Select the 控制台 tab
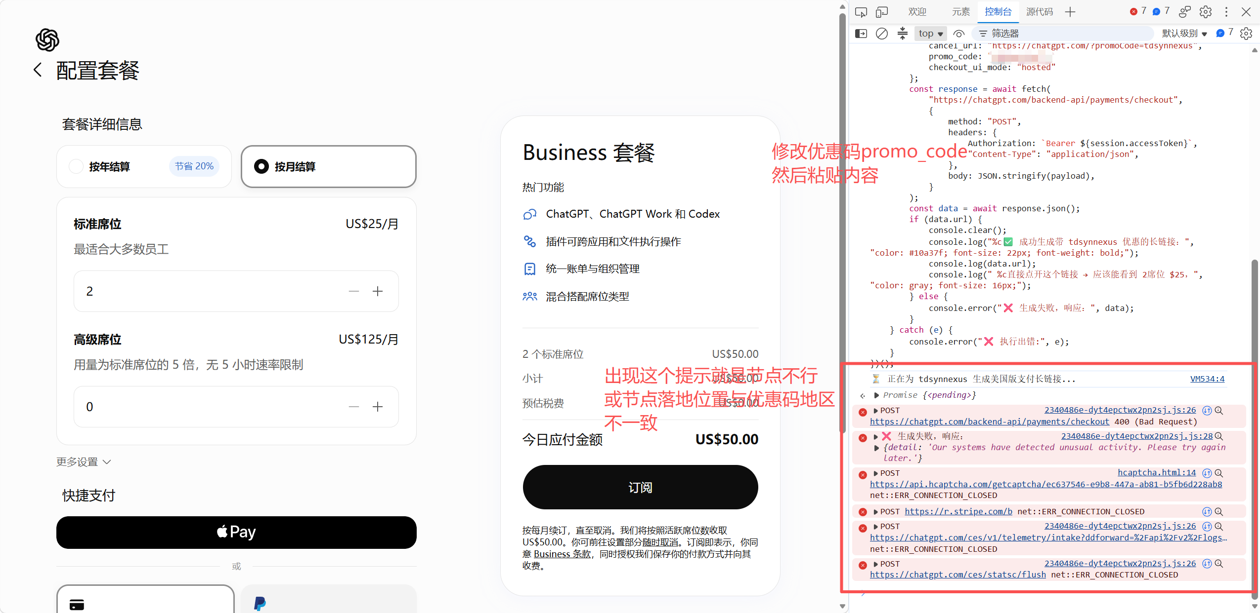Image resolution: width=1260 pixels, height=613 pixels. [x=998, y=12]
